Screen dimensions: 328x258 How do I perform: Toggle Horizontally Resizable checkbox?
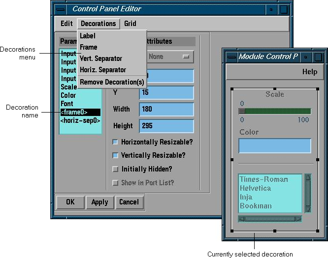click(115, 142)
